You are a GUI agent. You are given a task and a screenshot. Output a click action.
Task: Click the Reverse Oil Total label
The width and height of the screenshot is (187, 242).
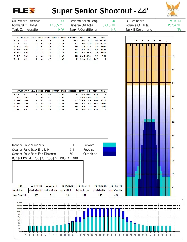click(82, 25)
